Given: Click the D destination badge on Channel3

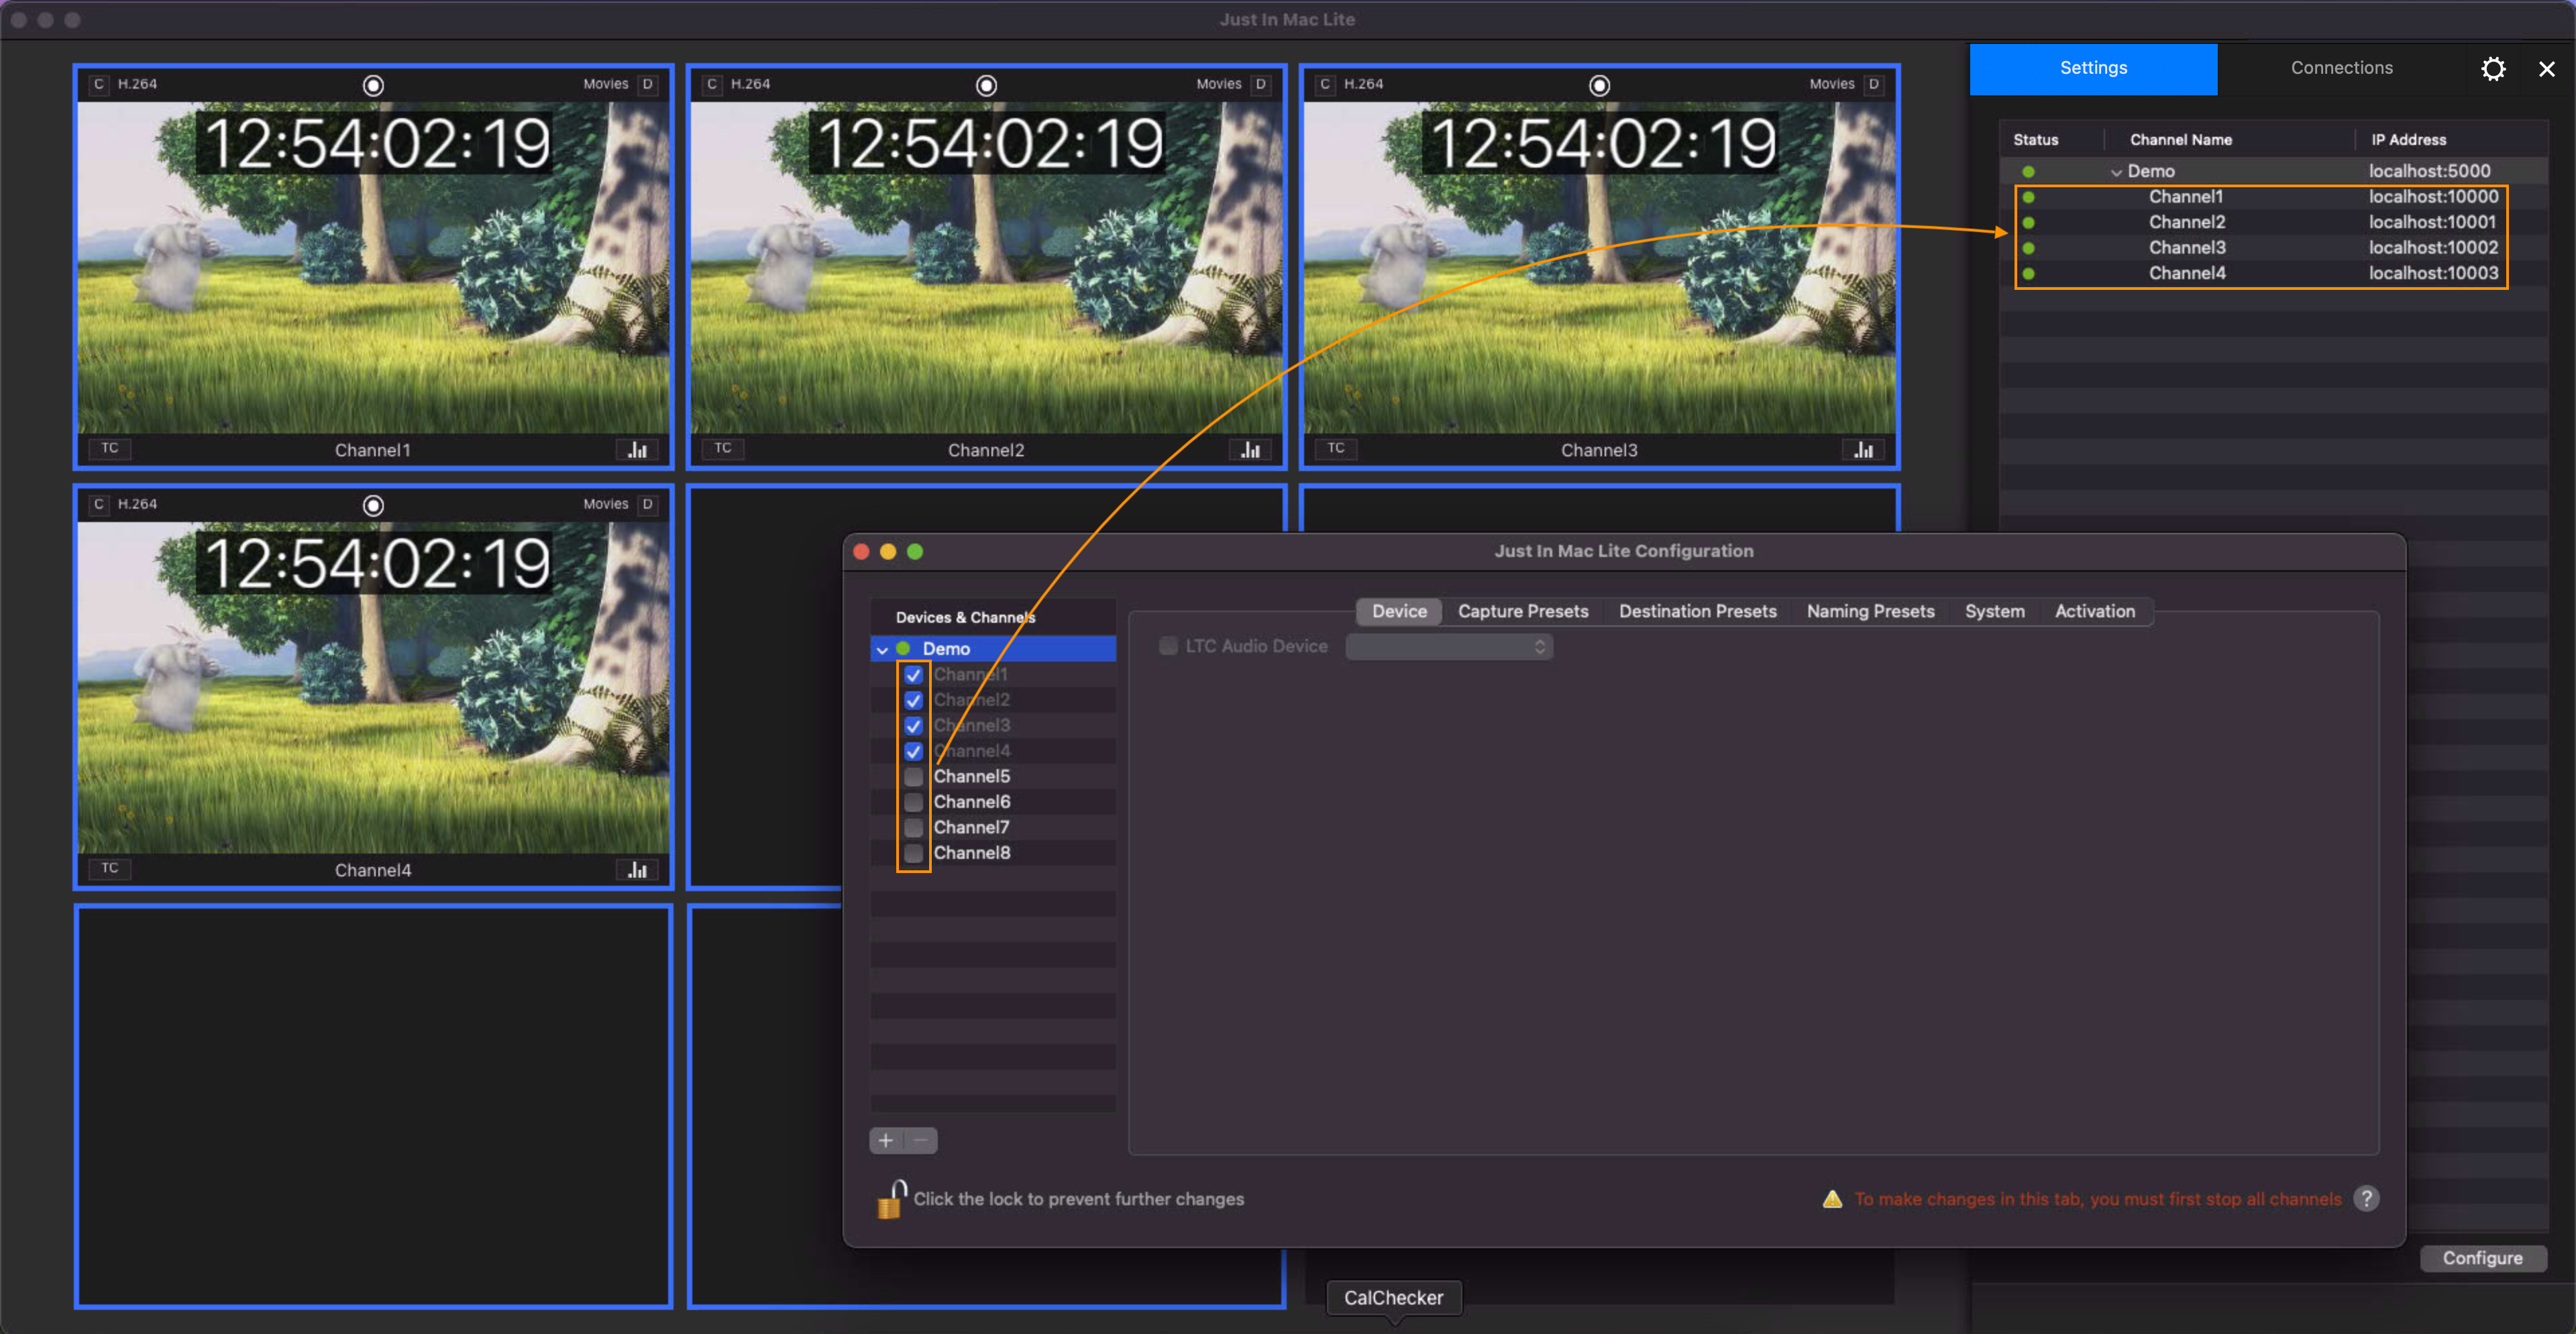Looking at the screenshot, I should click(x=1874, y=84).
